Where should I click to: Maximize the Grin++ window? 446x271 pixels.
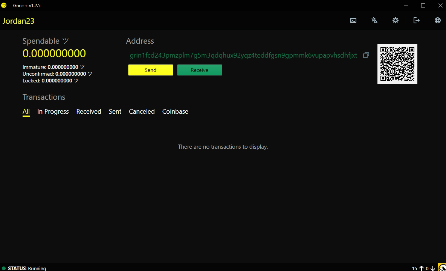click(423, 5)
